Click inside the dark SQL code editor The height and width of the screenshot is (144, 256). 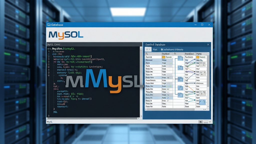(93, 82)
